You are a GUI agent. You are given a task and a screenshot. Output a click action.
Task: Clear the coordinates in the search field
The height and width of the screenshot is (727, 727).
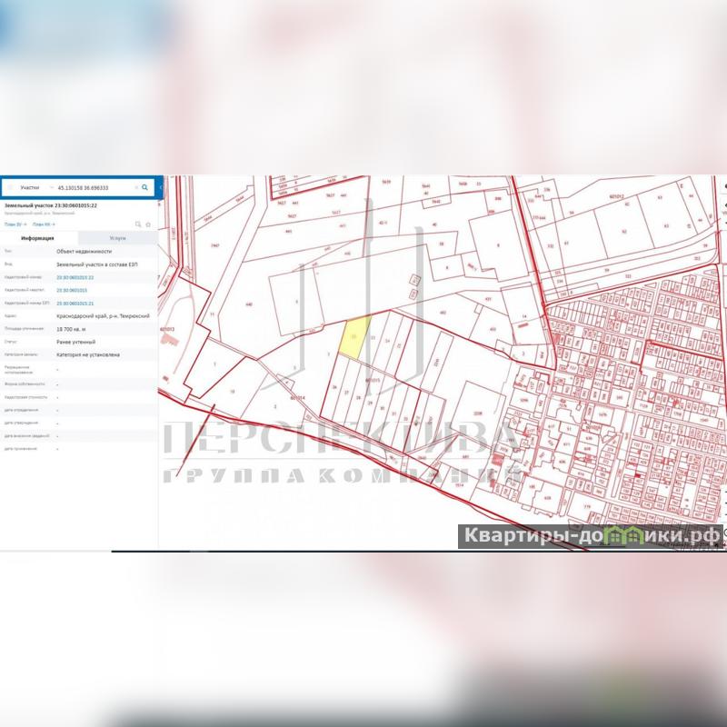pos(136,187)
